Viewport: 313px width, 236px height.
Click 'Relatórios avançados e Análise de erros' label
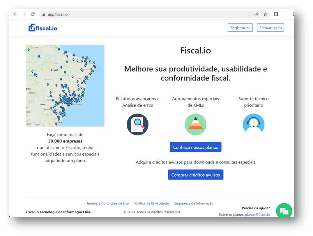137,102
